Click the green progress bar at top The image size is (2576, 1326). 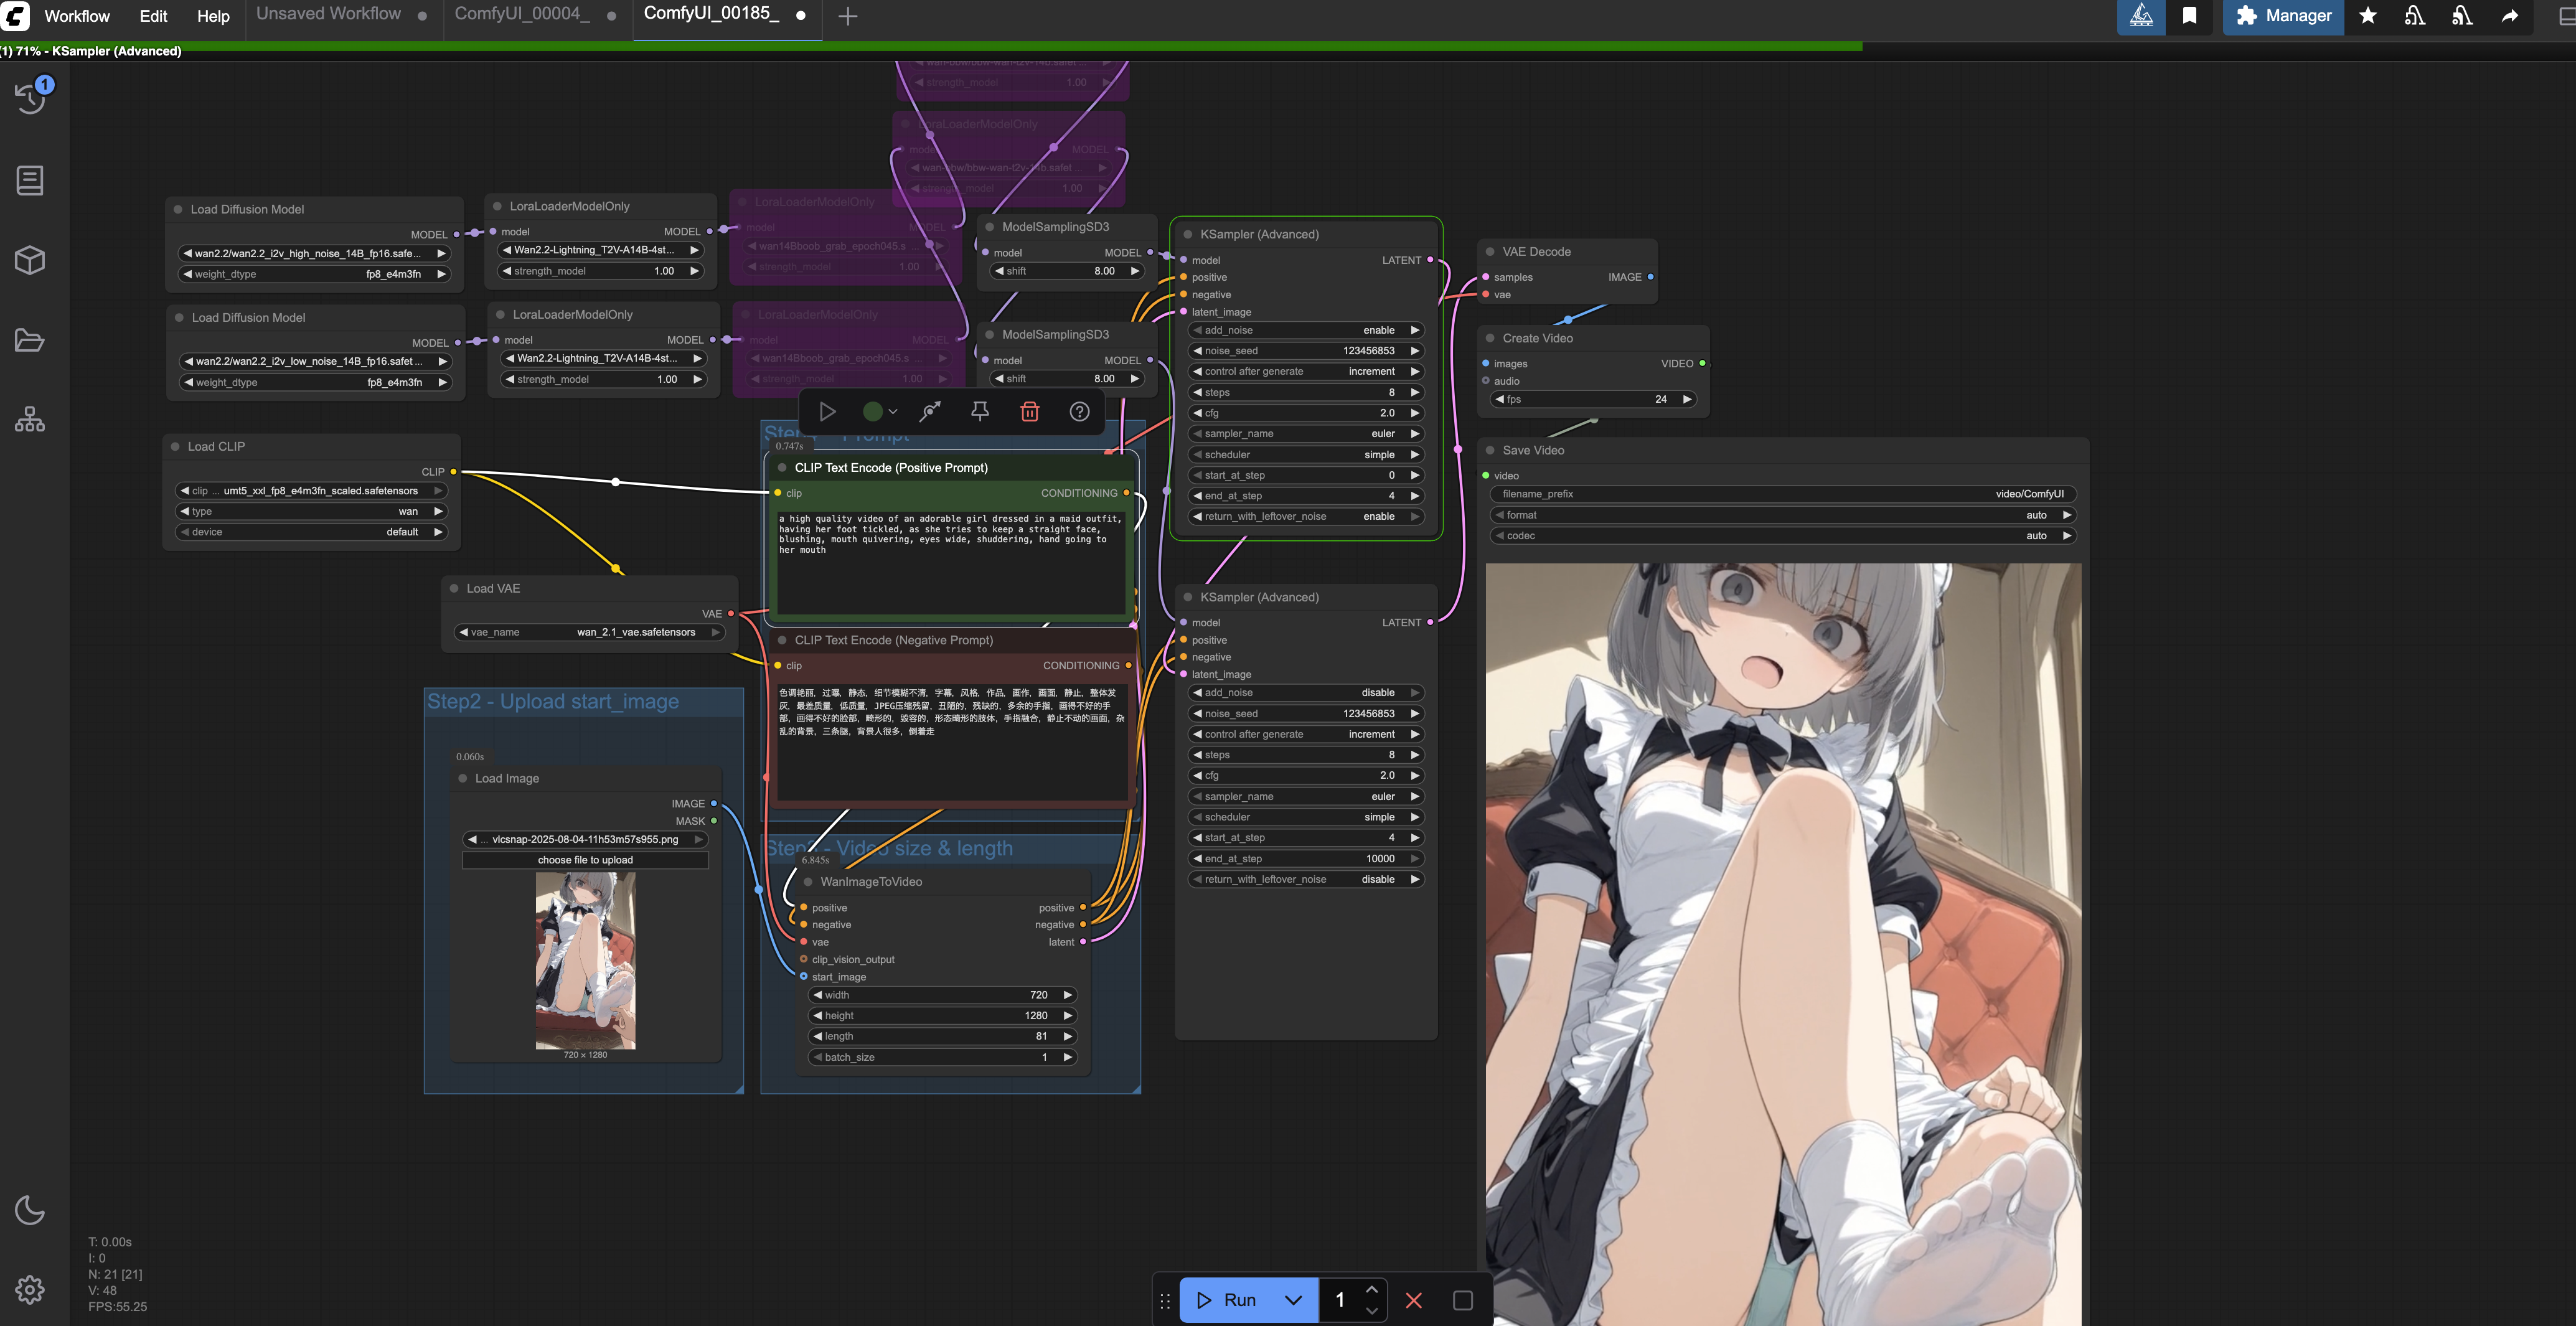(x=930, y=46)
